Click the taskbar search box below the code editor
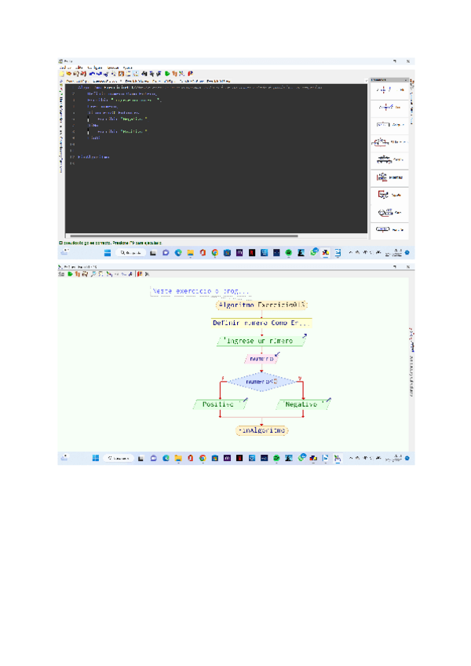The height and width of the screenshot is (666, 471). 131,253
